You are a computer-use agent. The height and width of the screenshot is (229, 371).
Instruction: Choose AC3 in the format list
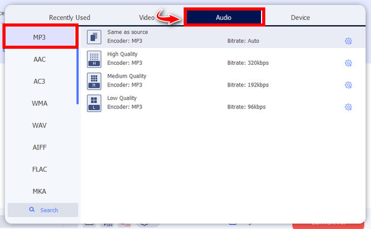click(x=40, y=81)
